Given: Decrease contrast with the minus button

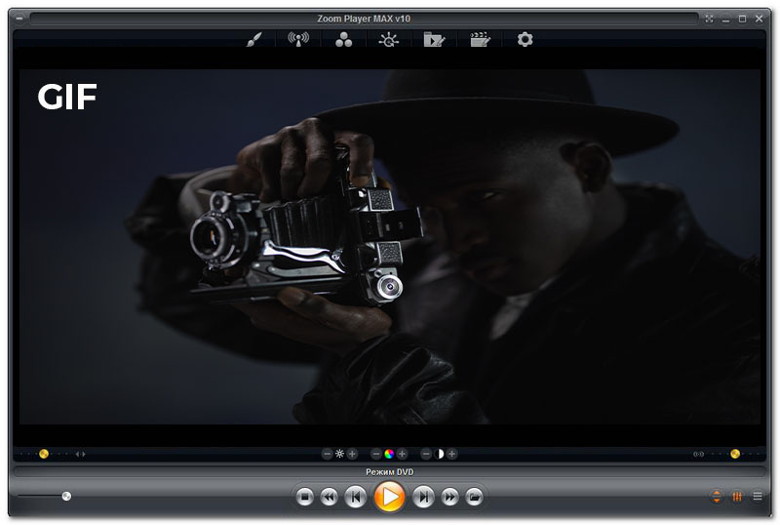Looking at the screenshot, I should click(x=426, y=454).
